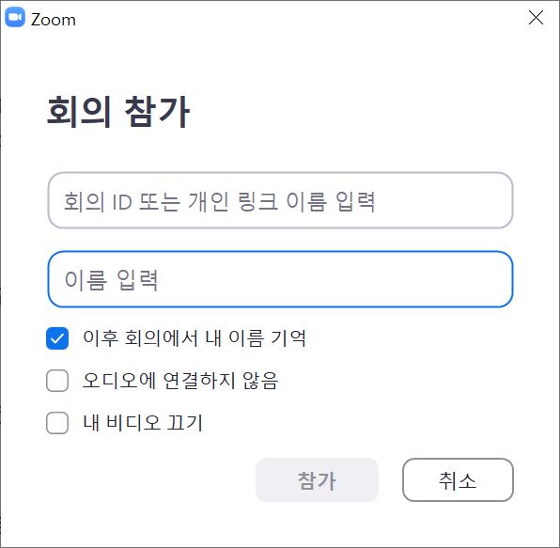Screen dimensions: 560x548
Task: Focus the 회의 ID 또는 개인 링크 이름 field
Action: [280, 200]
